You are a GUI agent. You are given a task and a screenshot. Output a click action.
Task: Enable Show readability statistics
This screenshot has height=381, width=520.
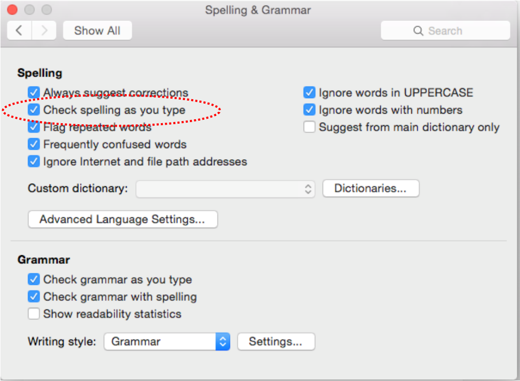[34, 314]
